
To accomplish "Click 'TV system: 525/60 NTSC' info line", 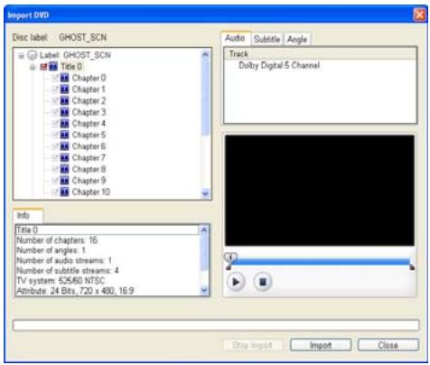I will (x=61, y=281).
